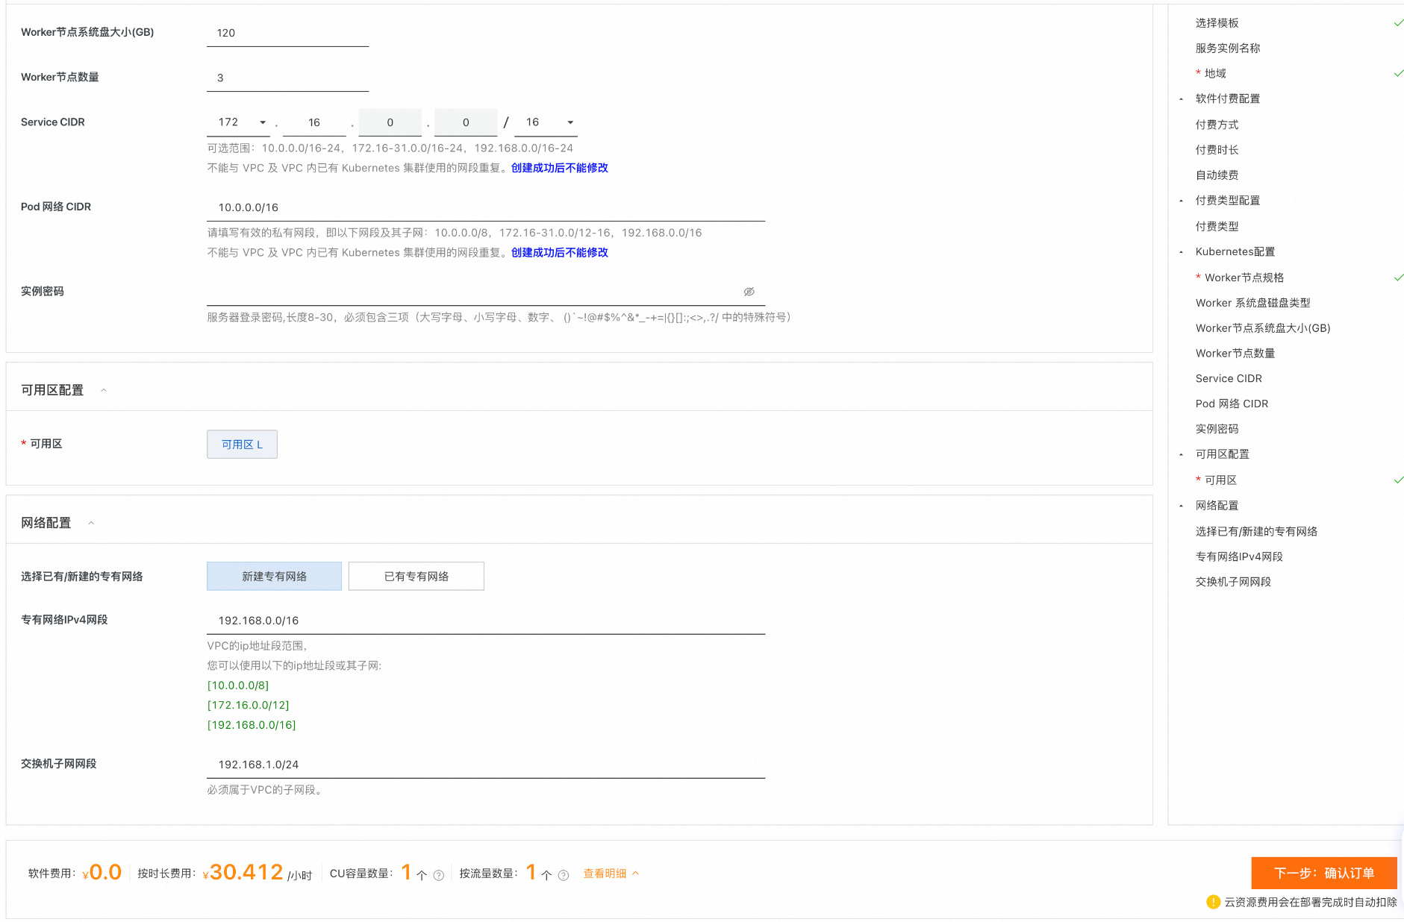Viewport: 1404px width, 922px height.
Task: Jump to 服务实例名称 in sidebar
Action: click(1228, 48)
